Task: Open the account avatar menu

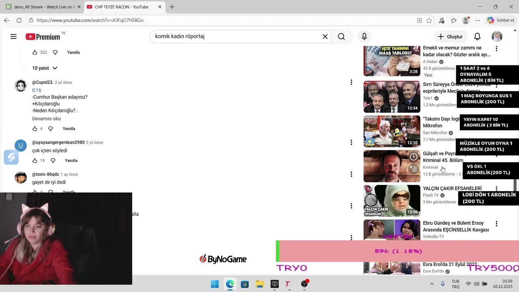Action: click(497, 36)
